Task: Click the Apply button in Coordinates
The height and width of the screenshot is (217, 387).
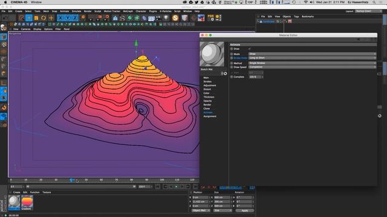Action: point(244,210)
